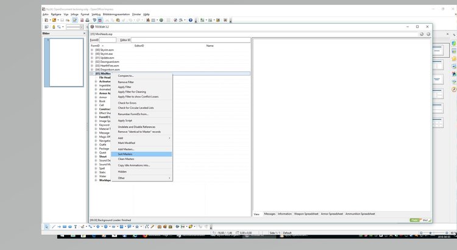Close the Bilder slide panel

click(x=85, y=34)
